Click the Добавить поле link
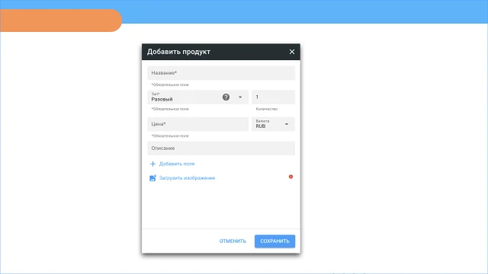Viewport: 488px width, 274px height. tap(177, 164)
